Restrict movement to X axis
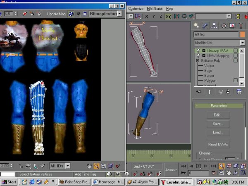 [x=147, y=16]
